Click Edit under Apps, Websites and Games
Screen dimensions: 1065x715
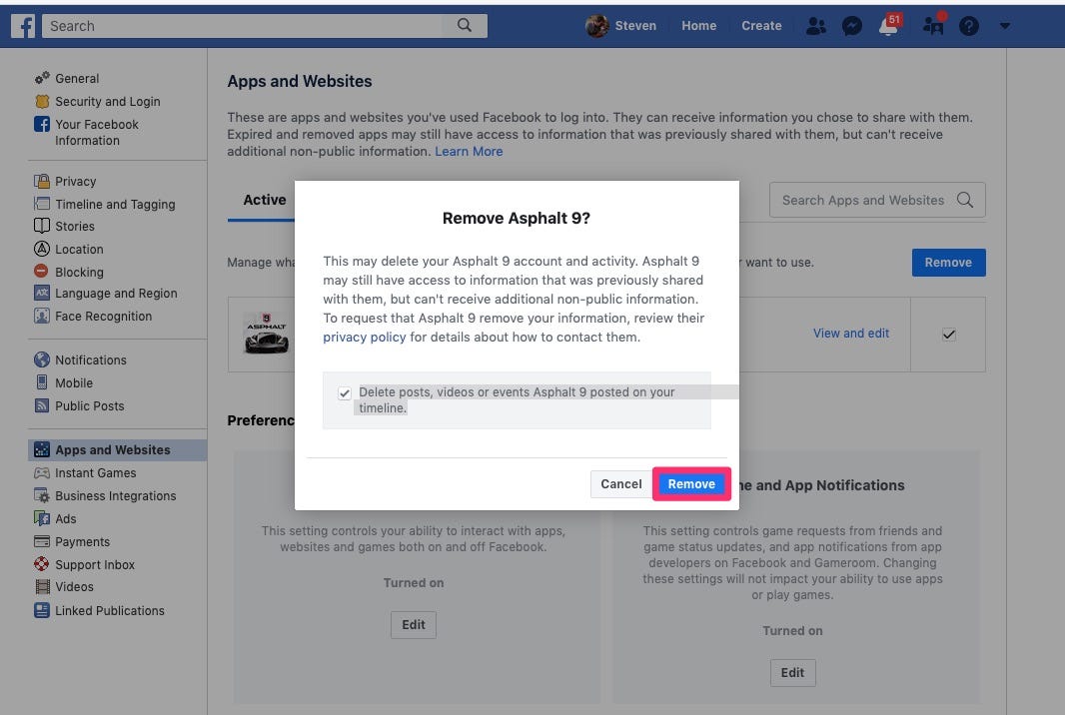click(x=413, y=625)
